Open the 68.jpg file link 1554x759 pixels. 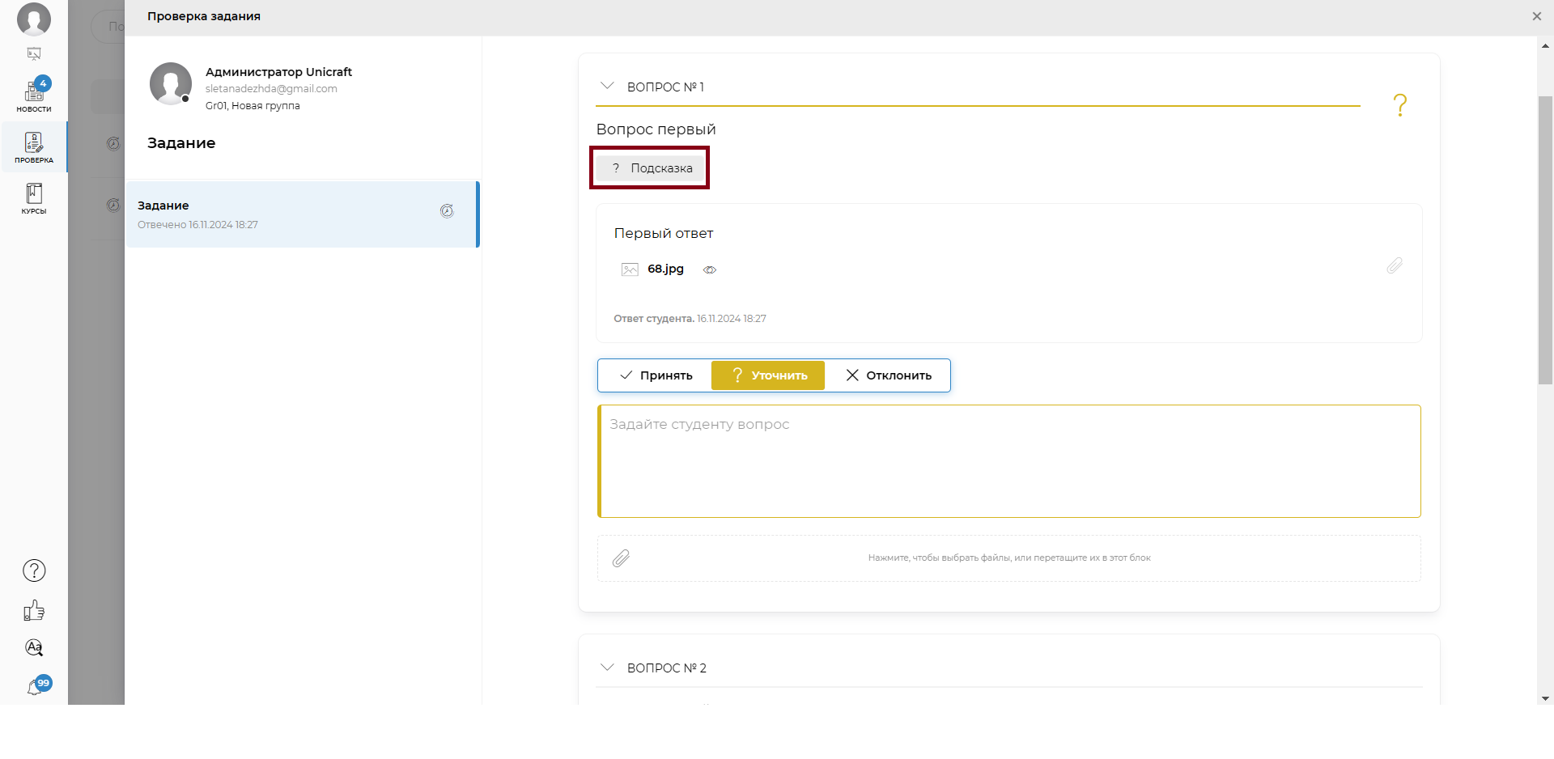[665, 269]
